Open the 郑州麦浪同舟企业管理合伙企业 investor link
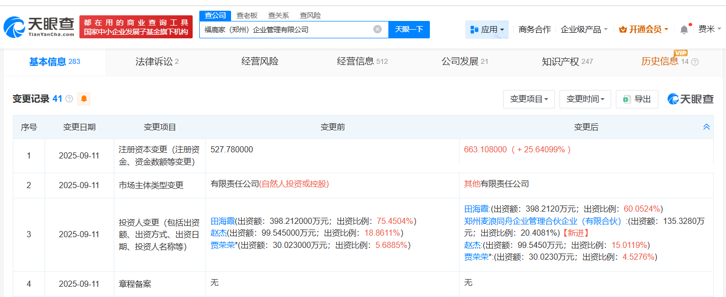 pyautogui.click(x=543, y=221)
